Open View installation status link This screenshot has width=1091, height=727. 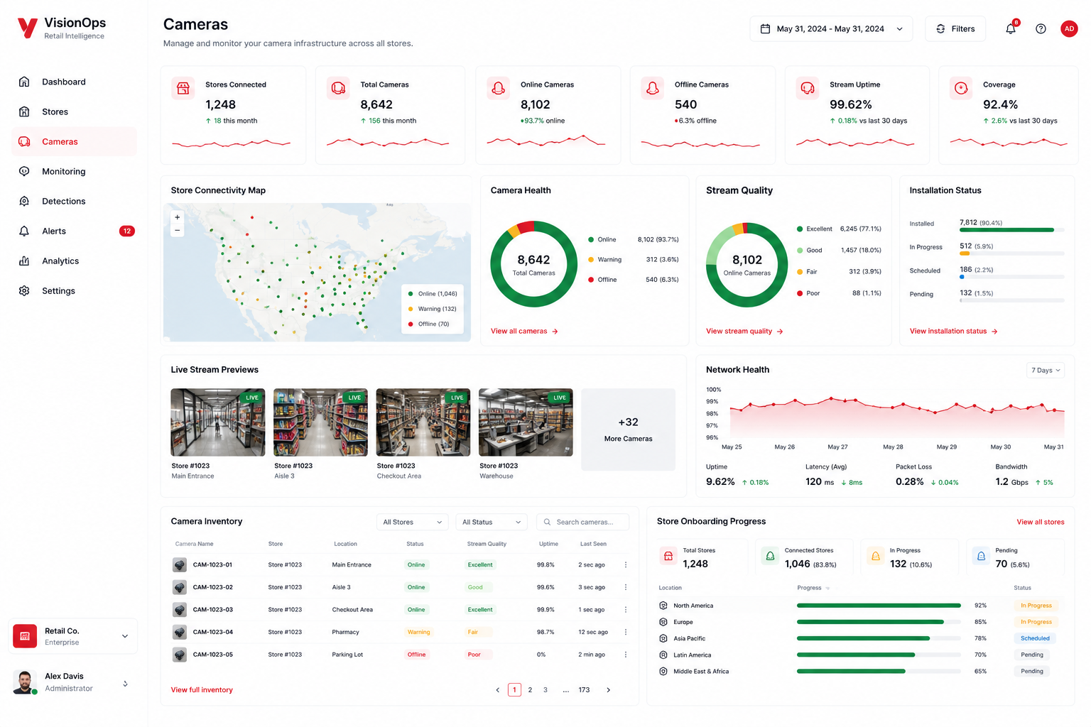[954, 331]
